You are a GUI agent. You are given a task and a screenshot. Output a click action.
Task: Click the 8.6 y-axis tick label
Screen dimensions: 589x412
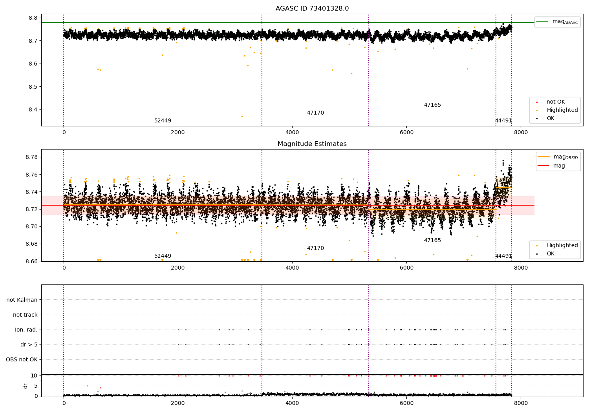pos(33,64)
